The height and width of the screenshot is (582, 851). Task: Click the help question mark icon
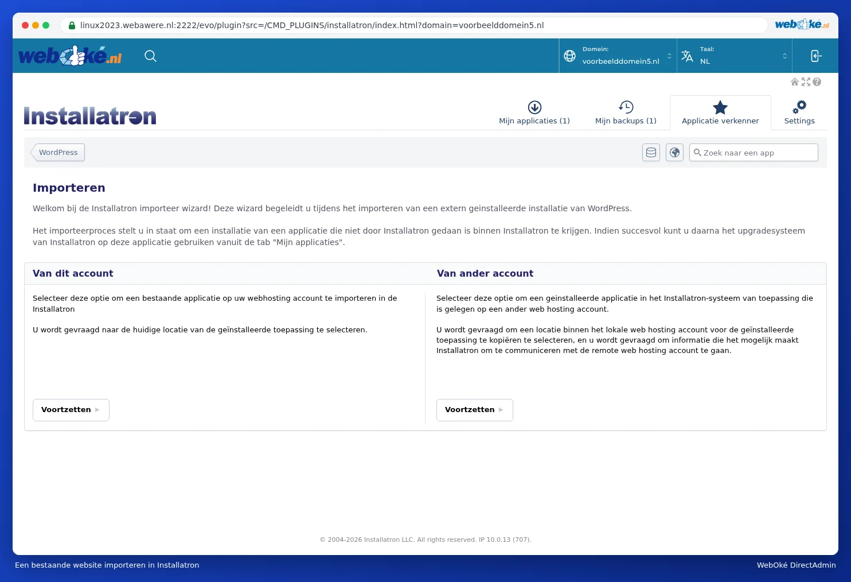pyautogui.click(x=817, y=82)
